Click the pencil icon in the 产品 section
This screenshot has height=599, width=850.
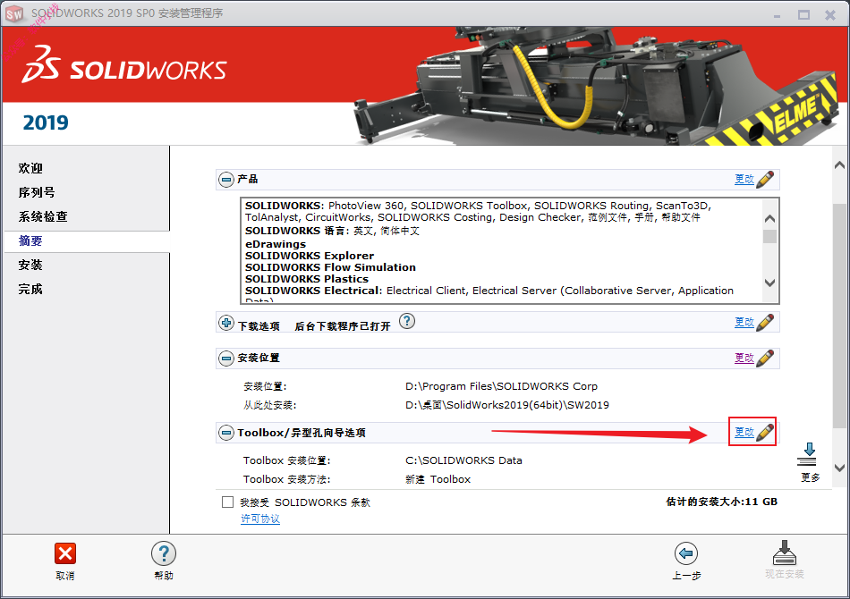coord(765,180)
